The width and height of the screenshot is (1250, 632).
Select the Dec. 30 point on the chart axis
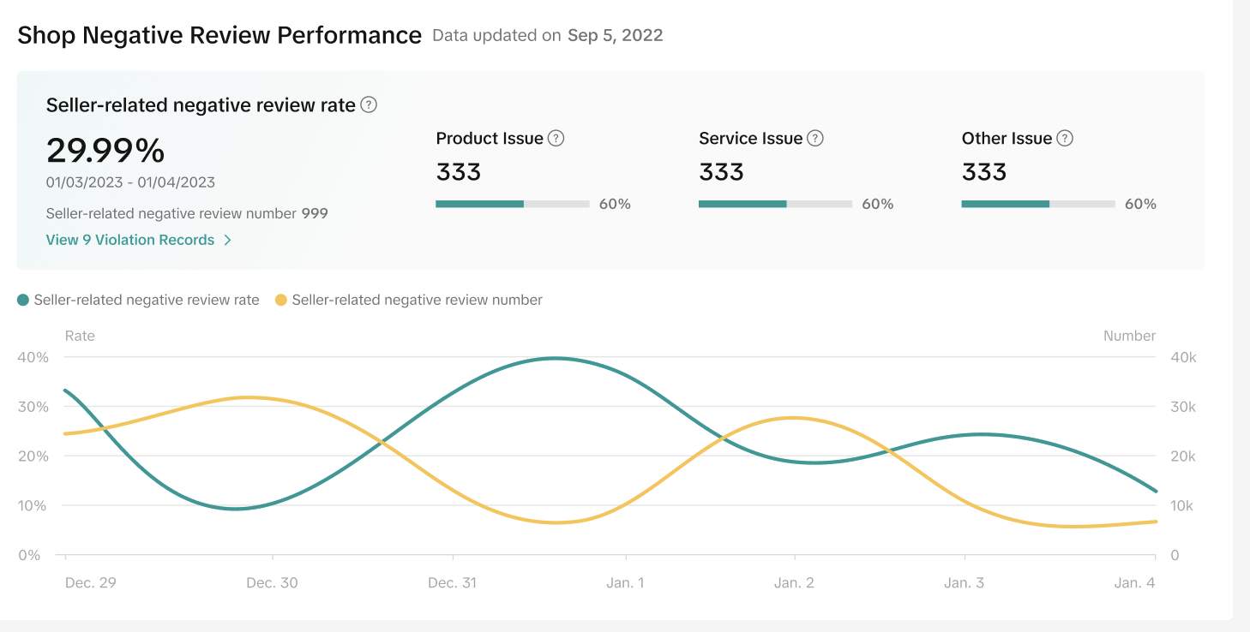(272, 583)
